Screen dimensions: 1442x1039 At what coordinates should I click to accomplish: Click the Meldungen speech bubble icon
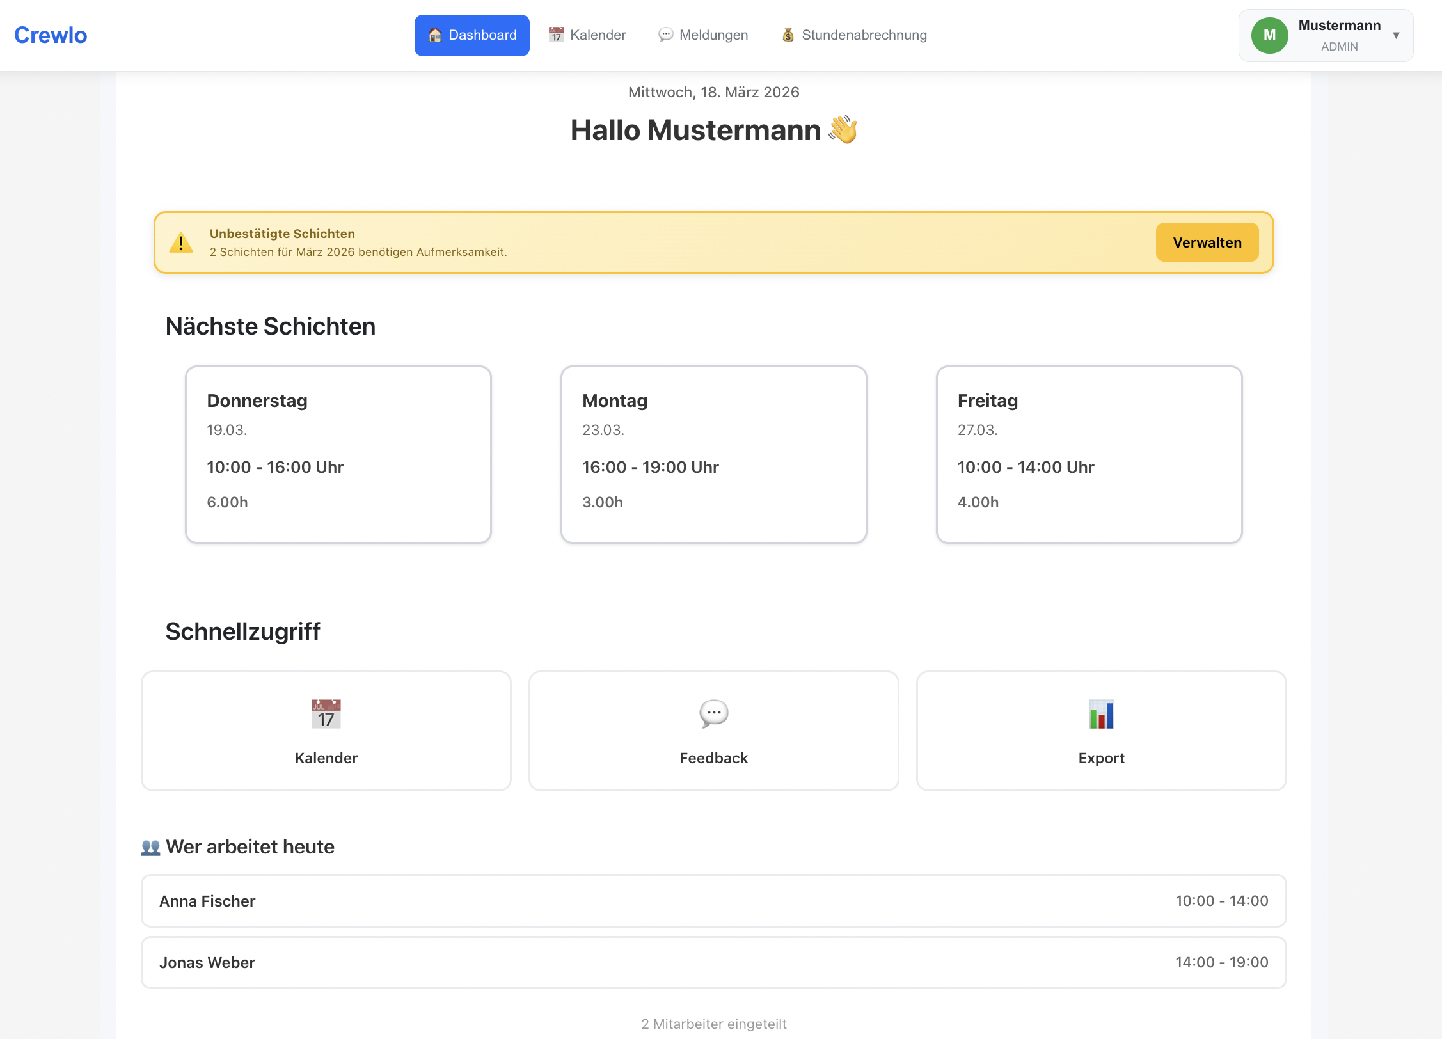(666, 35)
